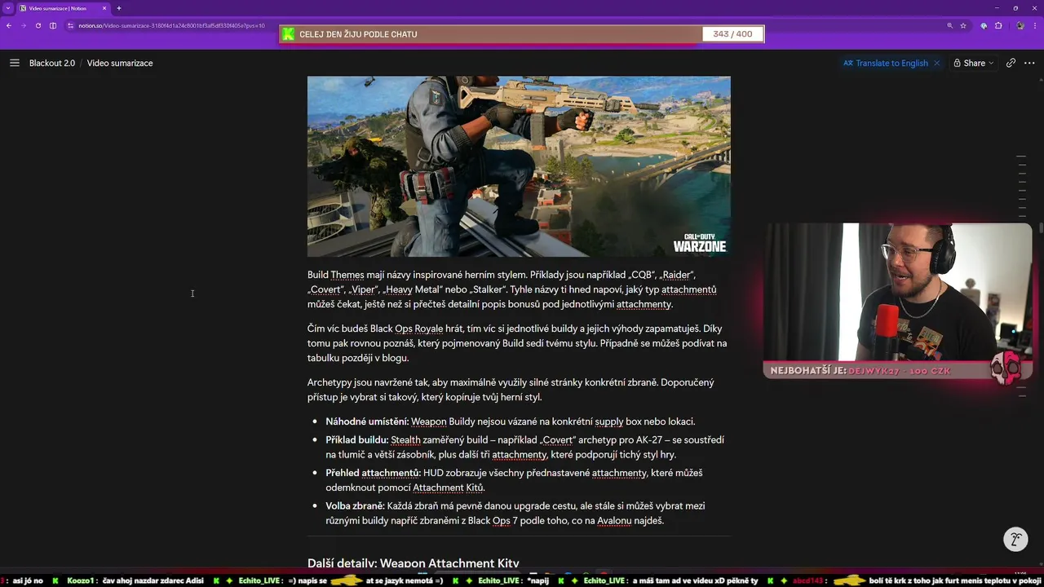The width and height of the screenshot is (1044, 587).
Task: Click Translate to English button
Action: (886, 63)
